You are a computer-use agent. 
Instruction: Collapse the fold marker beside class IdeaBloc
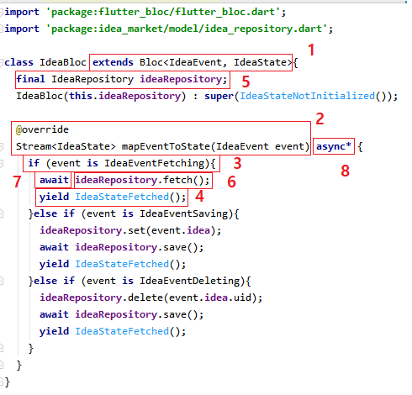point(1,62)
